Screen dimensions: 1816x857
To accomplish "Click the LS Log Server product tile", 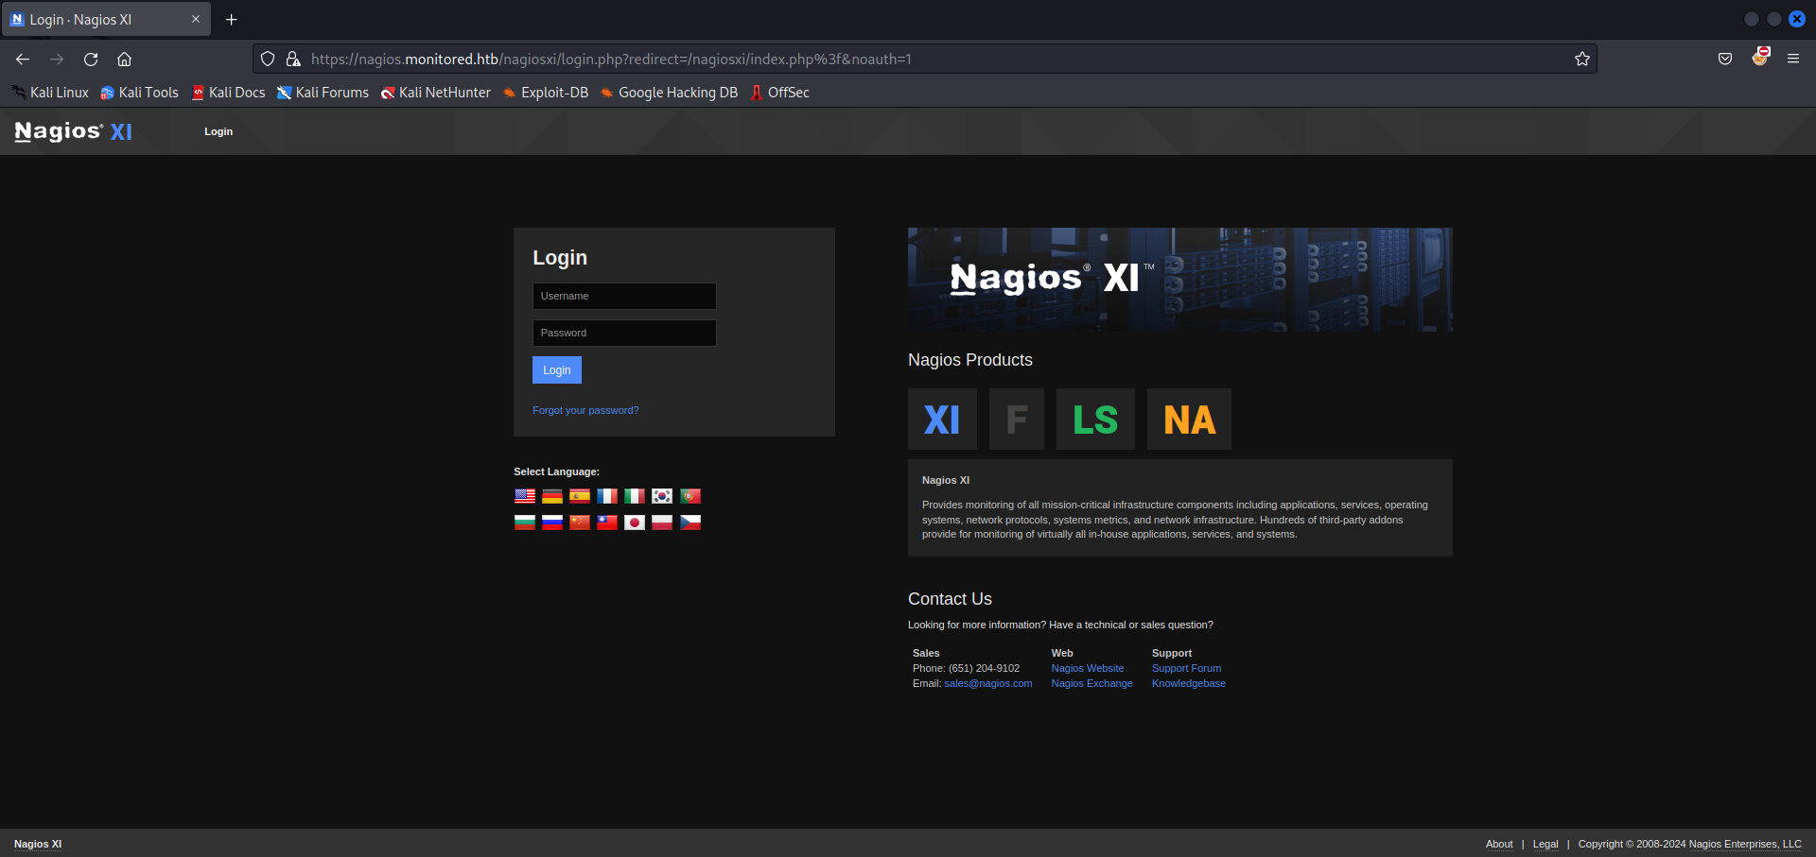I will coord(1095,419).
